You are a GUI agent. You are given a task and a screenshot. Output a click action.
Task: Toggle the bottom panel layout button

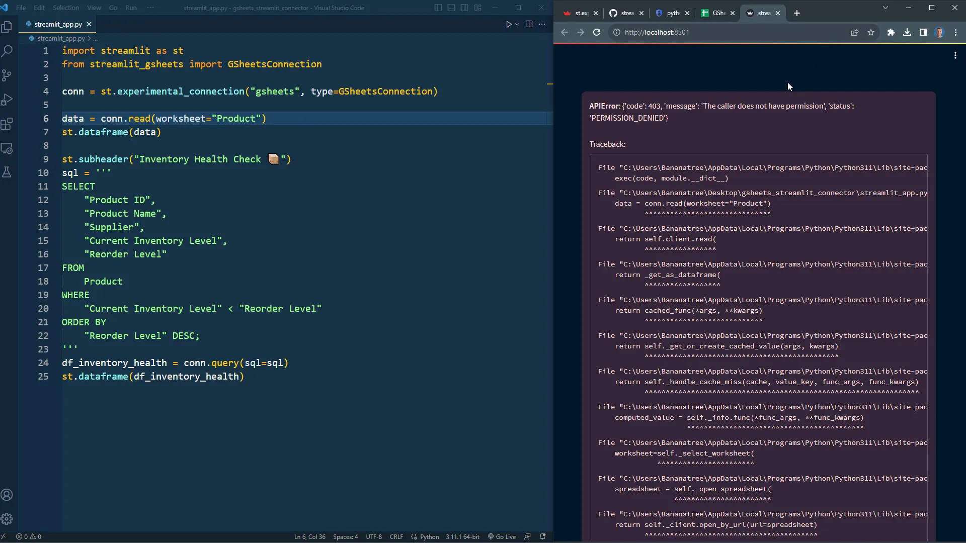click(451, 8)
